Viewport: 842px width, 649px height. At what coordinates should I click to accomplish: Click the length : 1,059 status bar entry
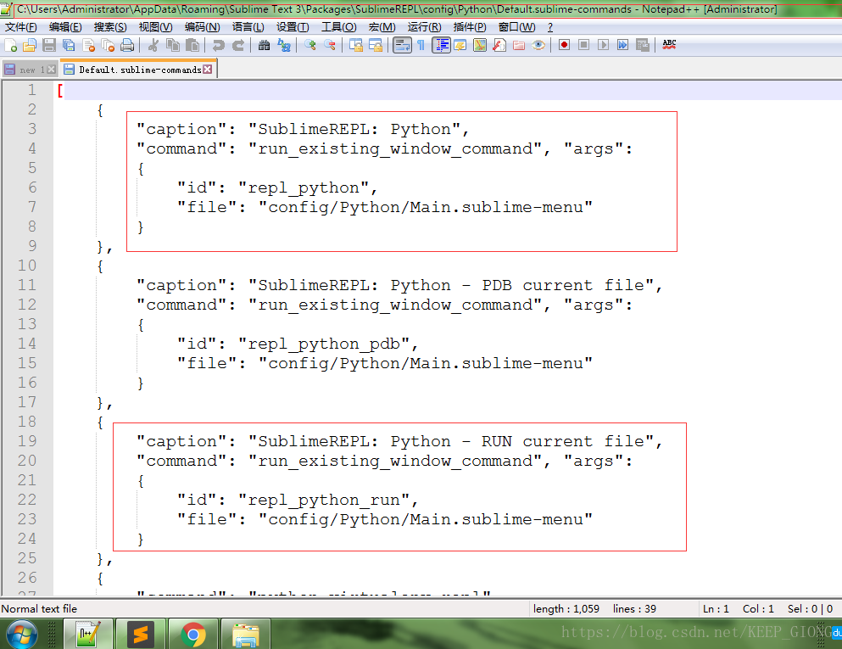point(566,609)
